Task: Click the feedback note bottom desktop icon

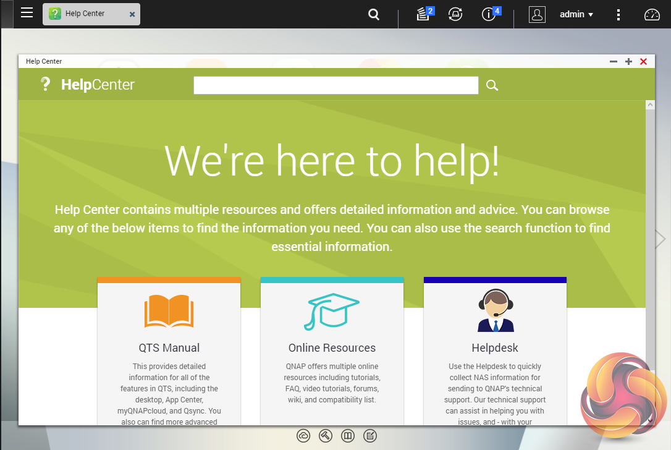Action: [370, 436]
